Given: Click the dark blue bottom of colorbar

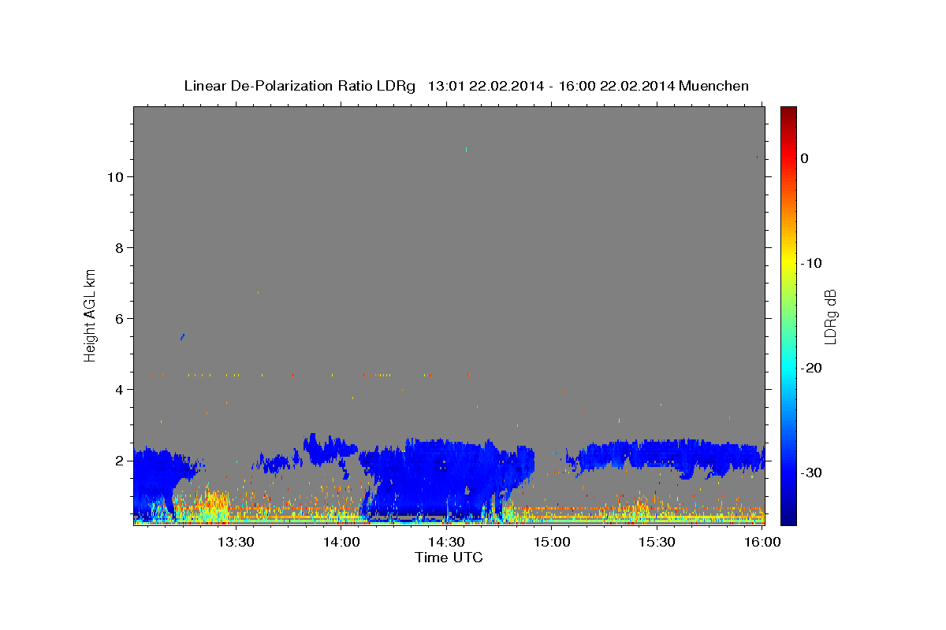Looking at the screenshot, I should [788, 517].
